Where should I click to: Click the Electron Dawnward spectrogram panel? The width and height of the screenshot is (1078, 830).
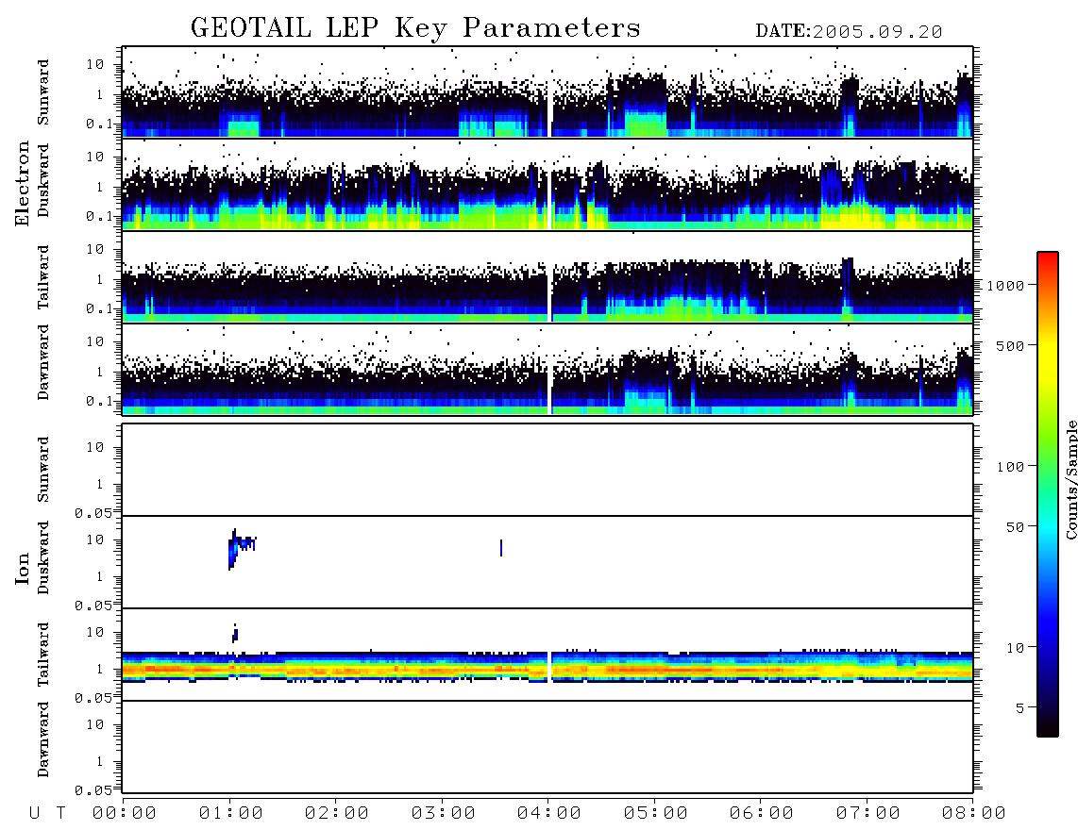547,369
